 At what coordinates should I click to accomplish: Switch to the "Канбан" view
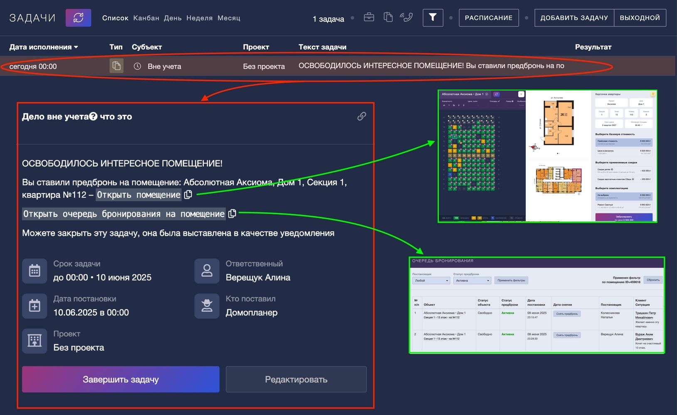[146, 18]
